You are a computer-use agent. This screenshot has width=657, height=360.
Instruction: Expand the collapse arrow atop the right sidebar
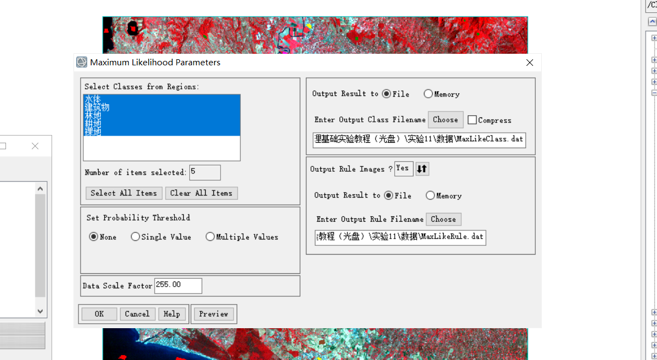tap(653, 22)
